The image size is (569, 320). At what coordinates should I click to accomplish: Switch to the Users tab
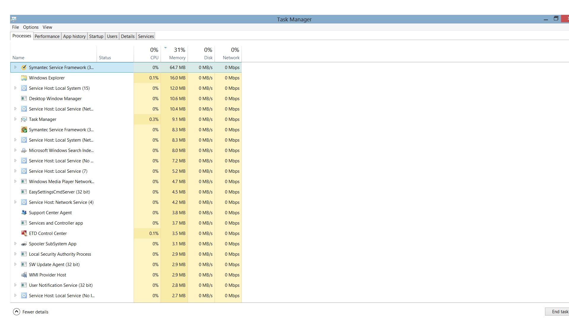[x=112, y=36]
